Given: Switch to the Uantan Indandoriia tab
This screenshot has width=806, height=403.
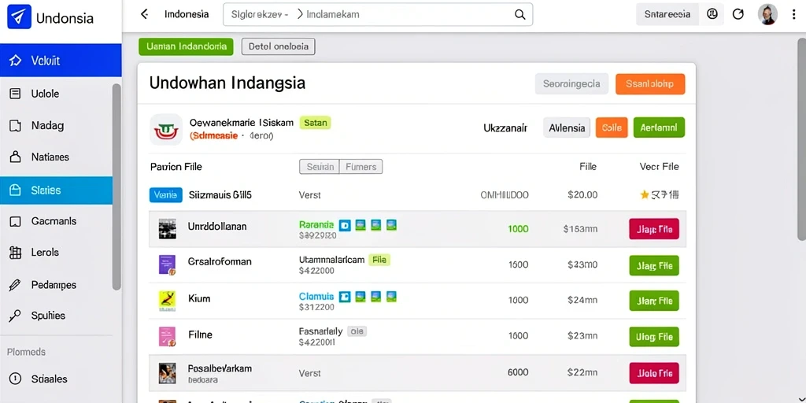Looking at the screenshot, I should click(186, 46).
